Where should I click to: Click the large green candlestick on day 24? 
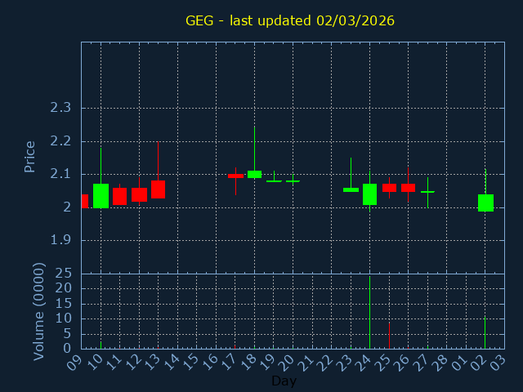click(x=369, y=194)
